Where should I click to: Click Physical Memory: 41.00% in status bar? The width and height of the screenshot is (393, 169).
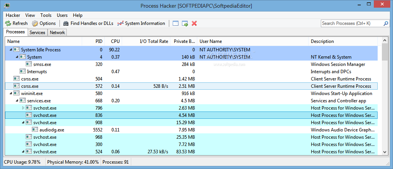(73, 162)
